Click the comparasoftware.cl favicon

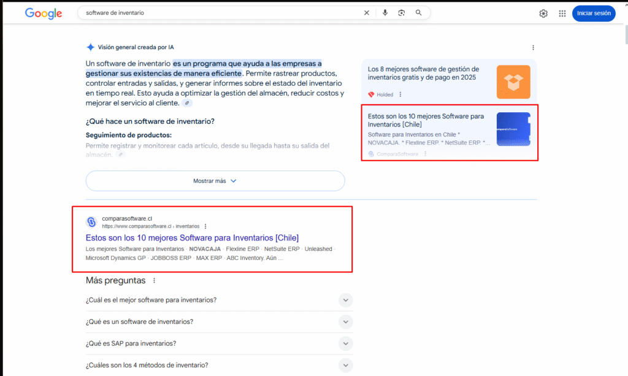point(91,222)
